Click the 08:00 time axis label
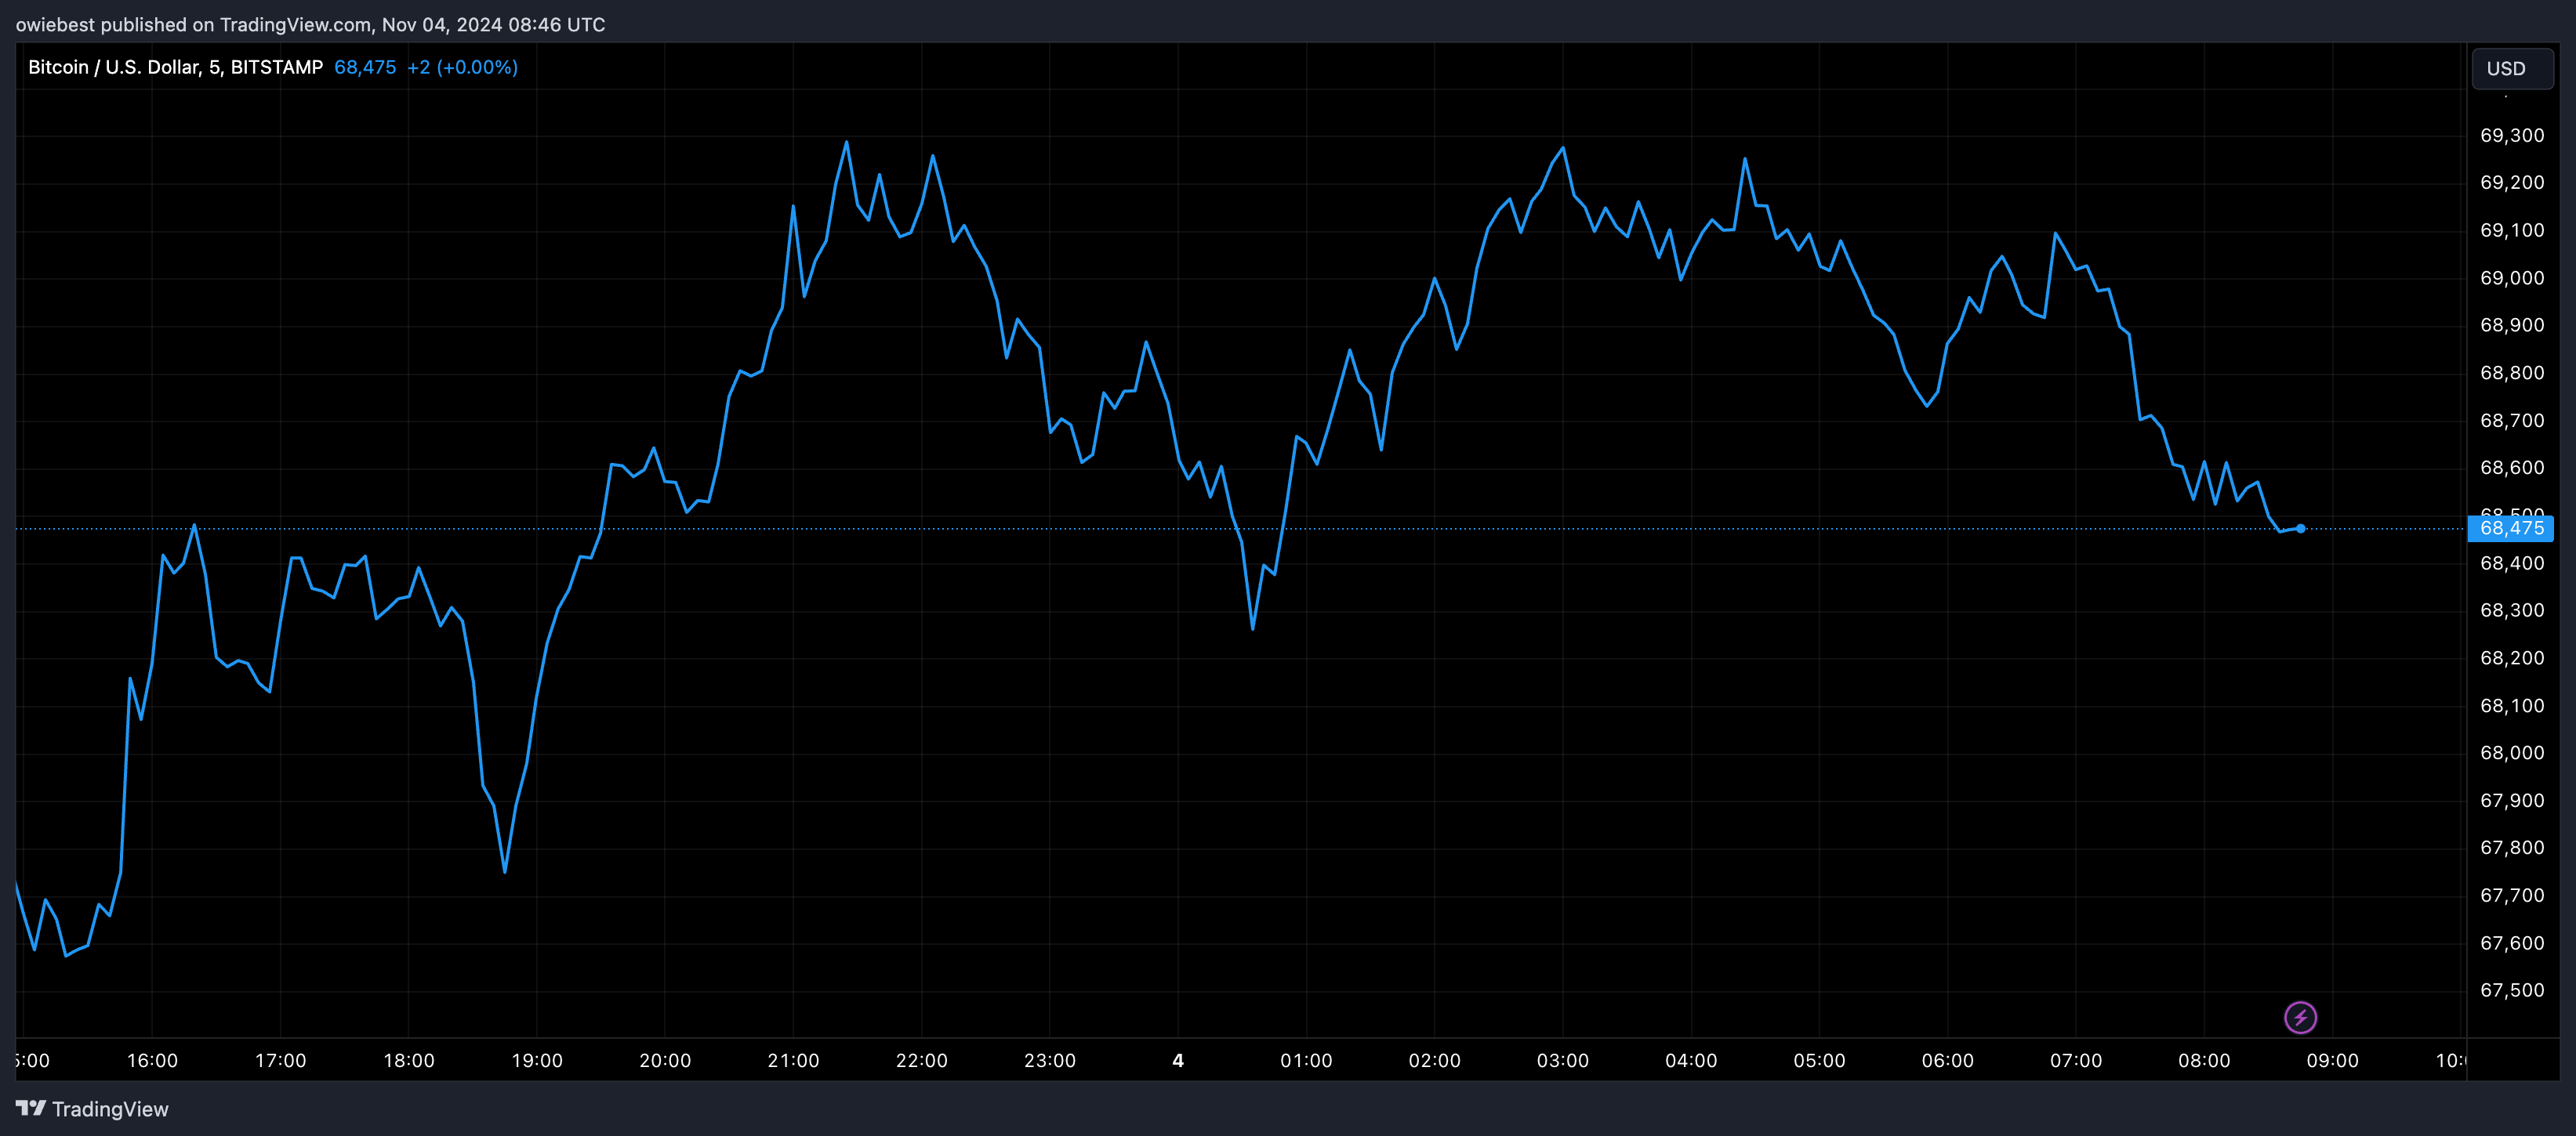The width and height of the screenshot is (2576, 1136). coord(2204,1060)
